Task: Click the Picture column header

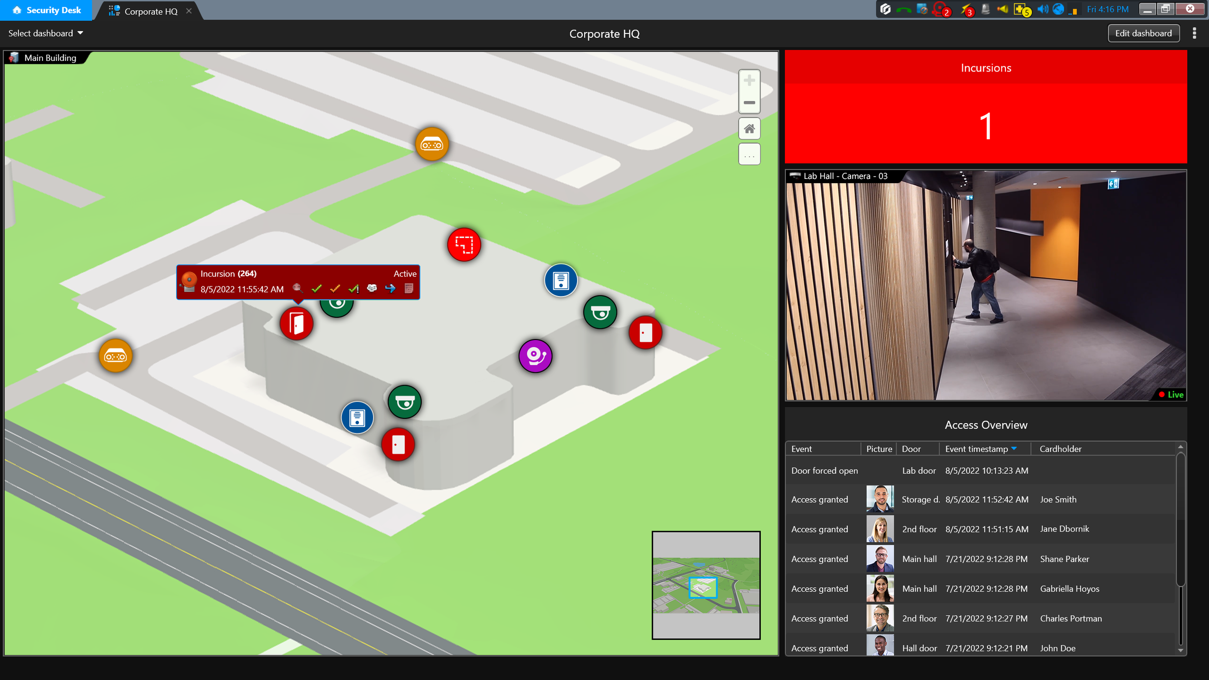Action: pos(879,449)
